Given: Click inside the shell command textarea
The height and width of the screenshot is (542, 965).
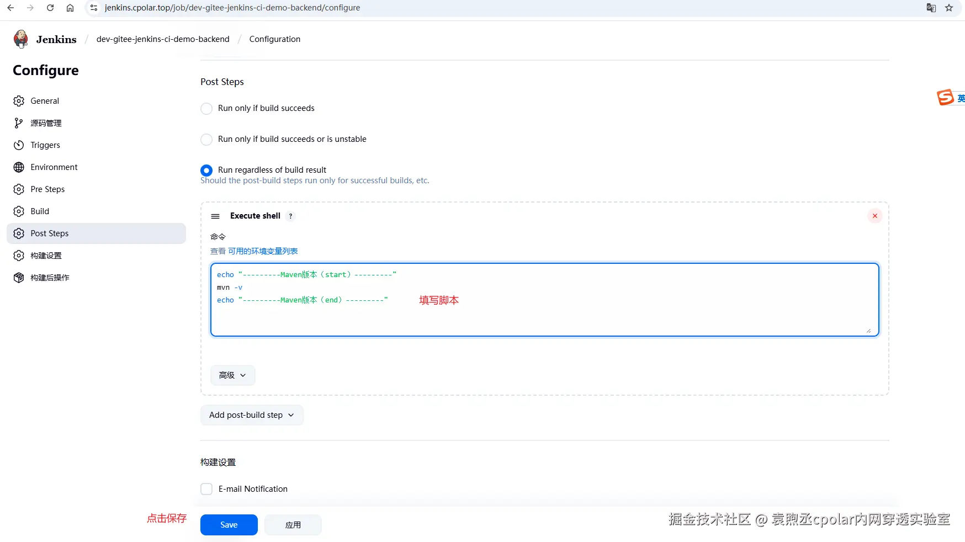Looking at the screenshot, I should pyautogui.click(x=544, y=300).
